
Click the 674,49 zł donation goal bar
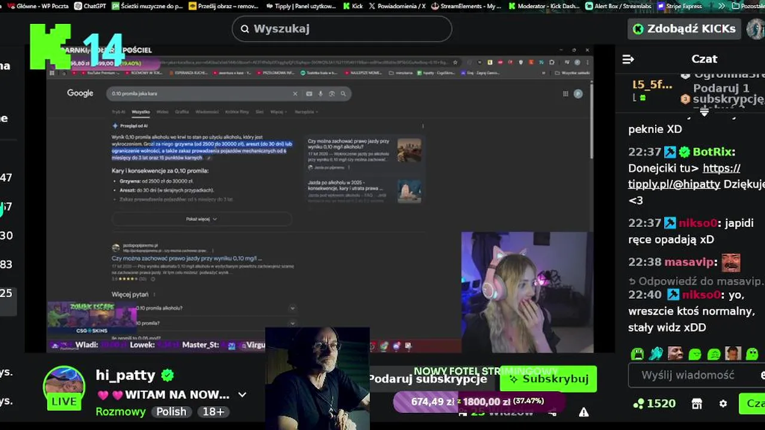478,402
